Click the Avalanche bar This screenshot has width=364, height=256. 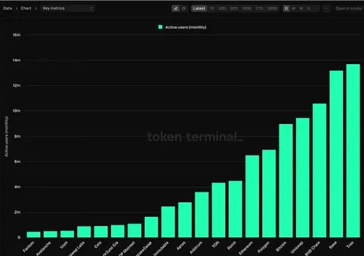click(x=50, y=234)
